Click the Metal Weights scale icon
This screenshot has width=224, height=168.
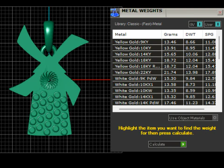pyautogui.click(x=115, y=13)
